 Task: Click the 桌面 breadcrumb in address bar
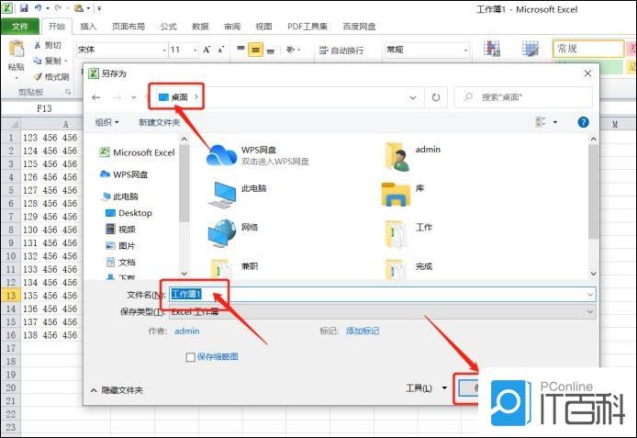179,97
